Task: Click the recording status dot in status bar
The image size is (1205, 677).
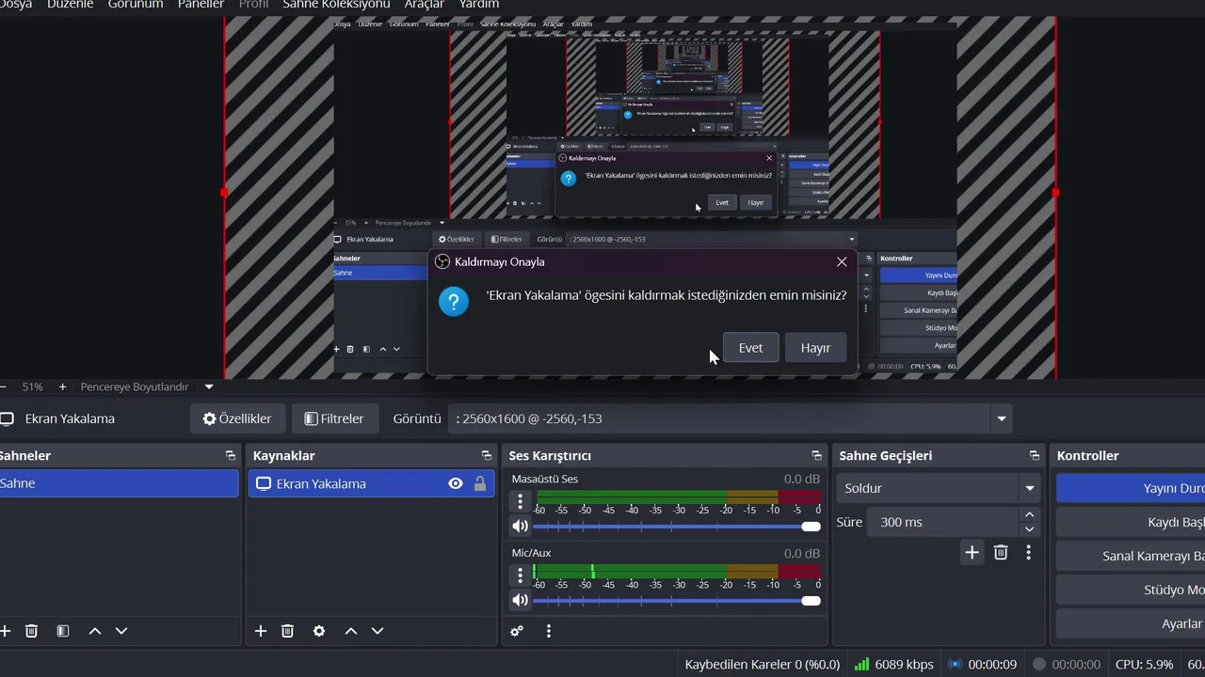Action: 1039,664
